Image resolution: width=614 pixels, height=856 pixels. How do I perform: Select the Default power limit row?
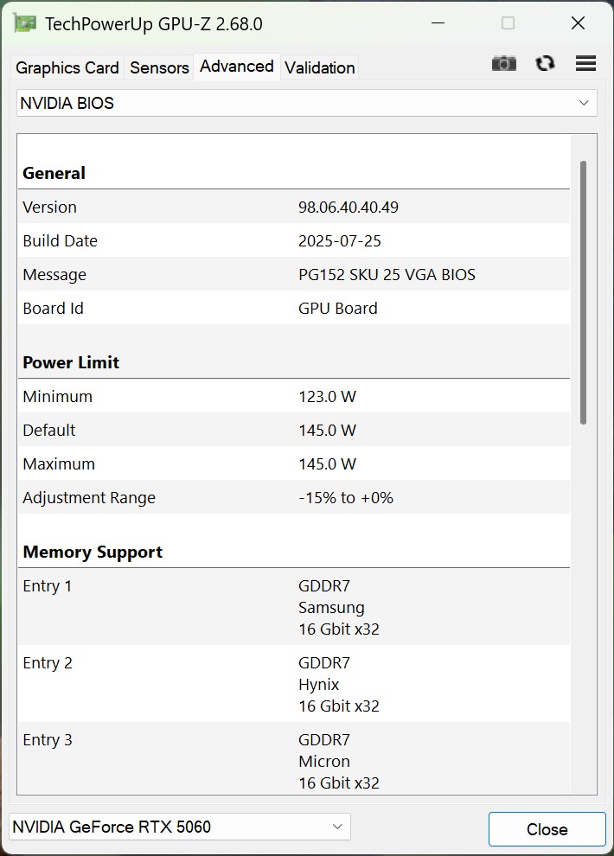click(x=294, y=431)
